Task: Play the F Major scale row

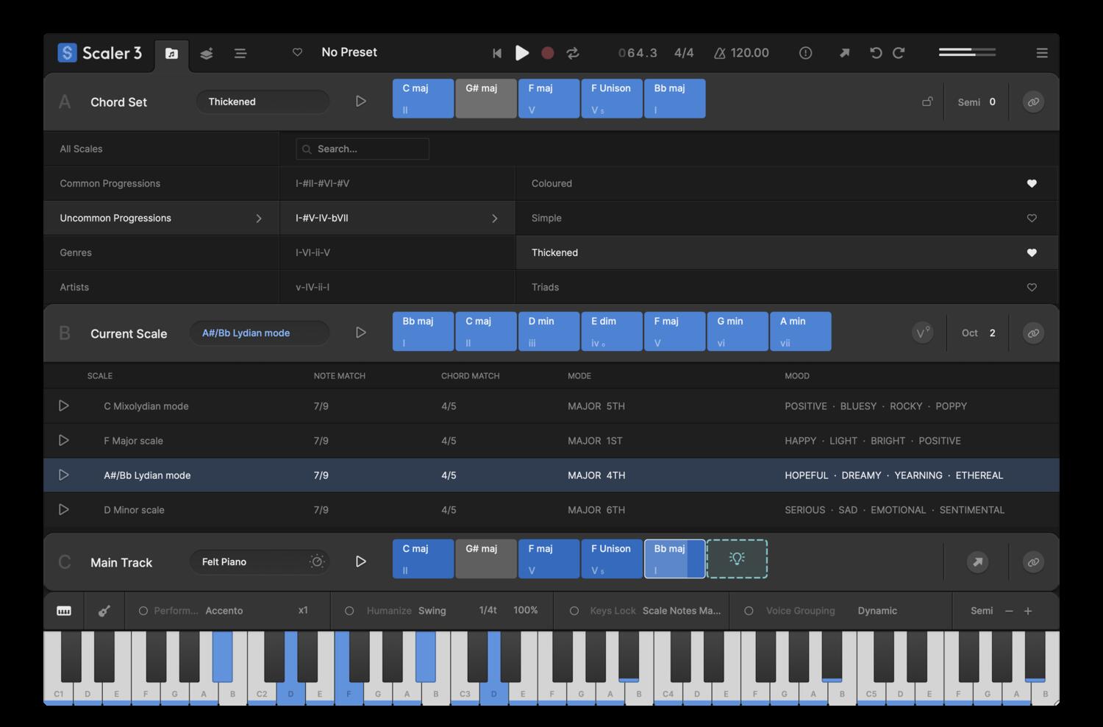Action: [63, 440]
